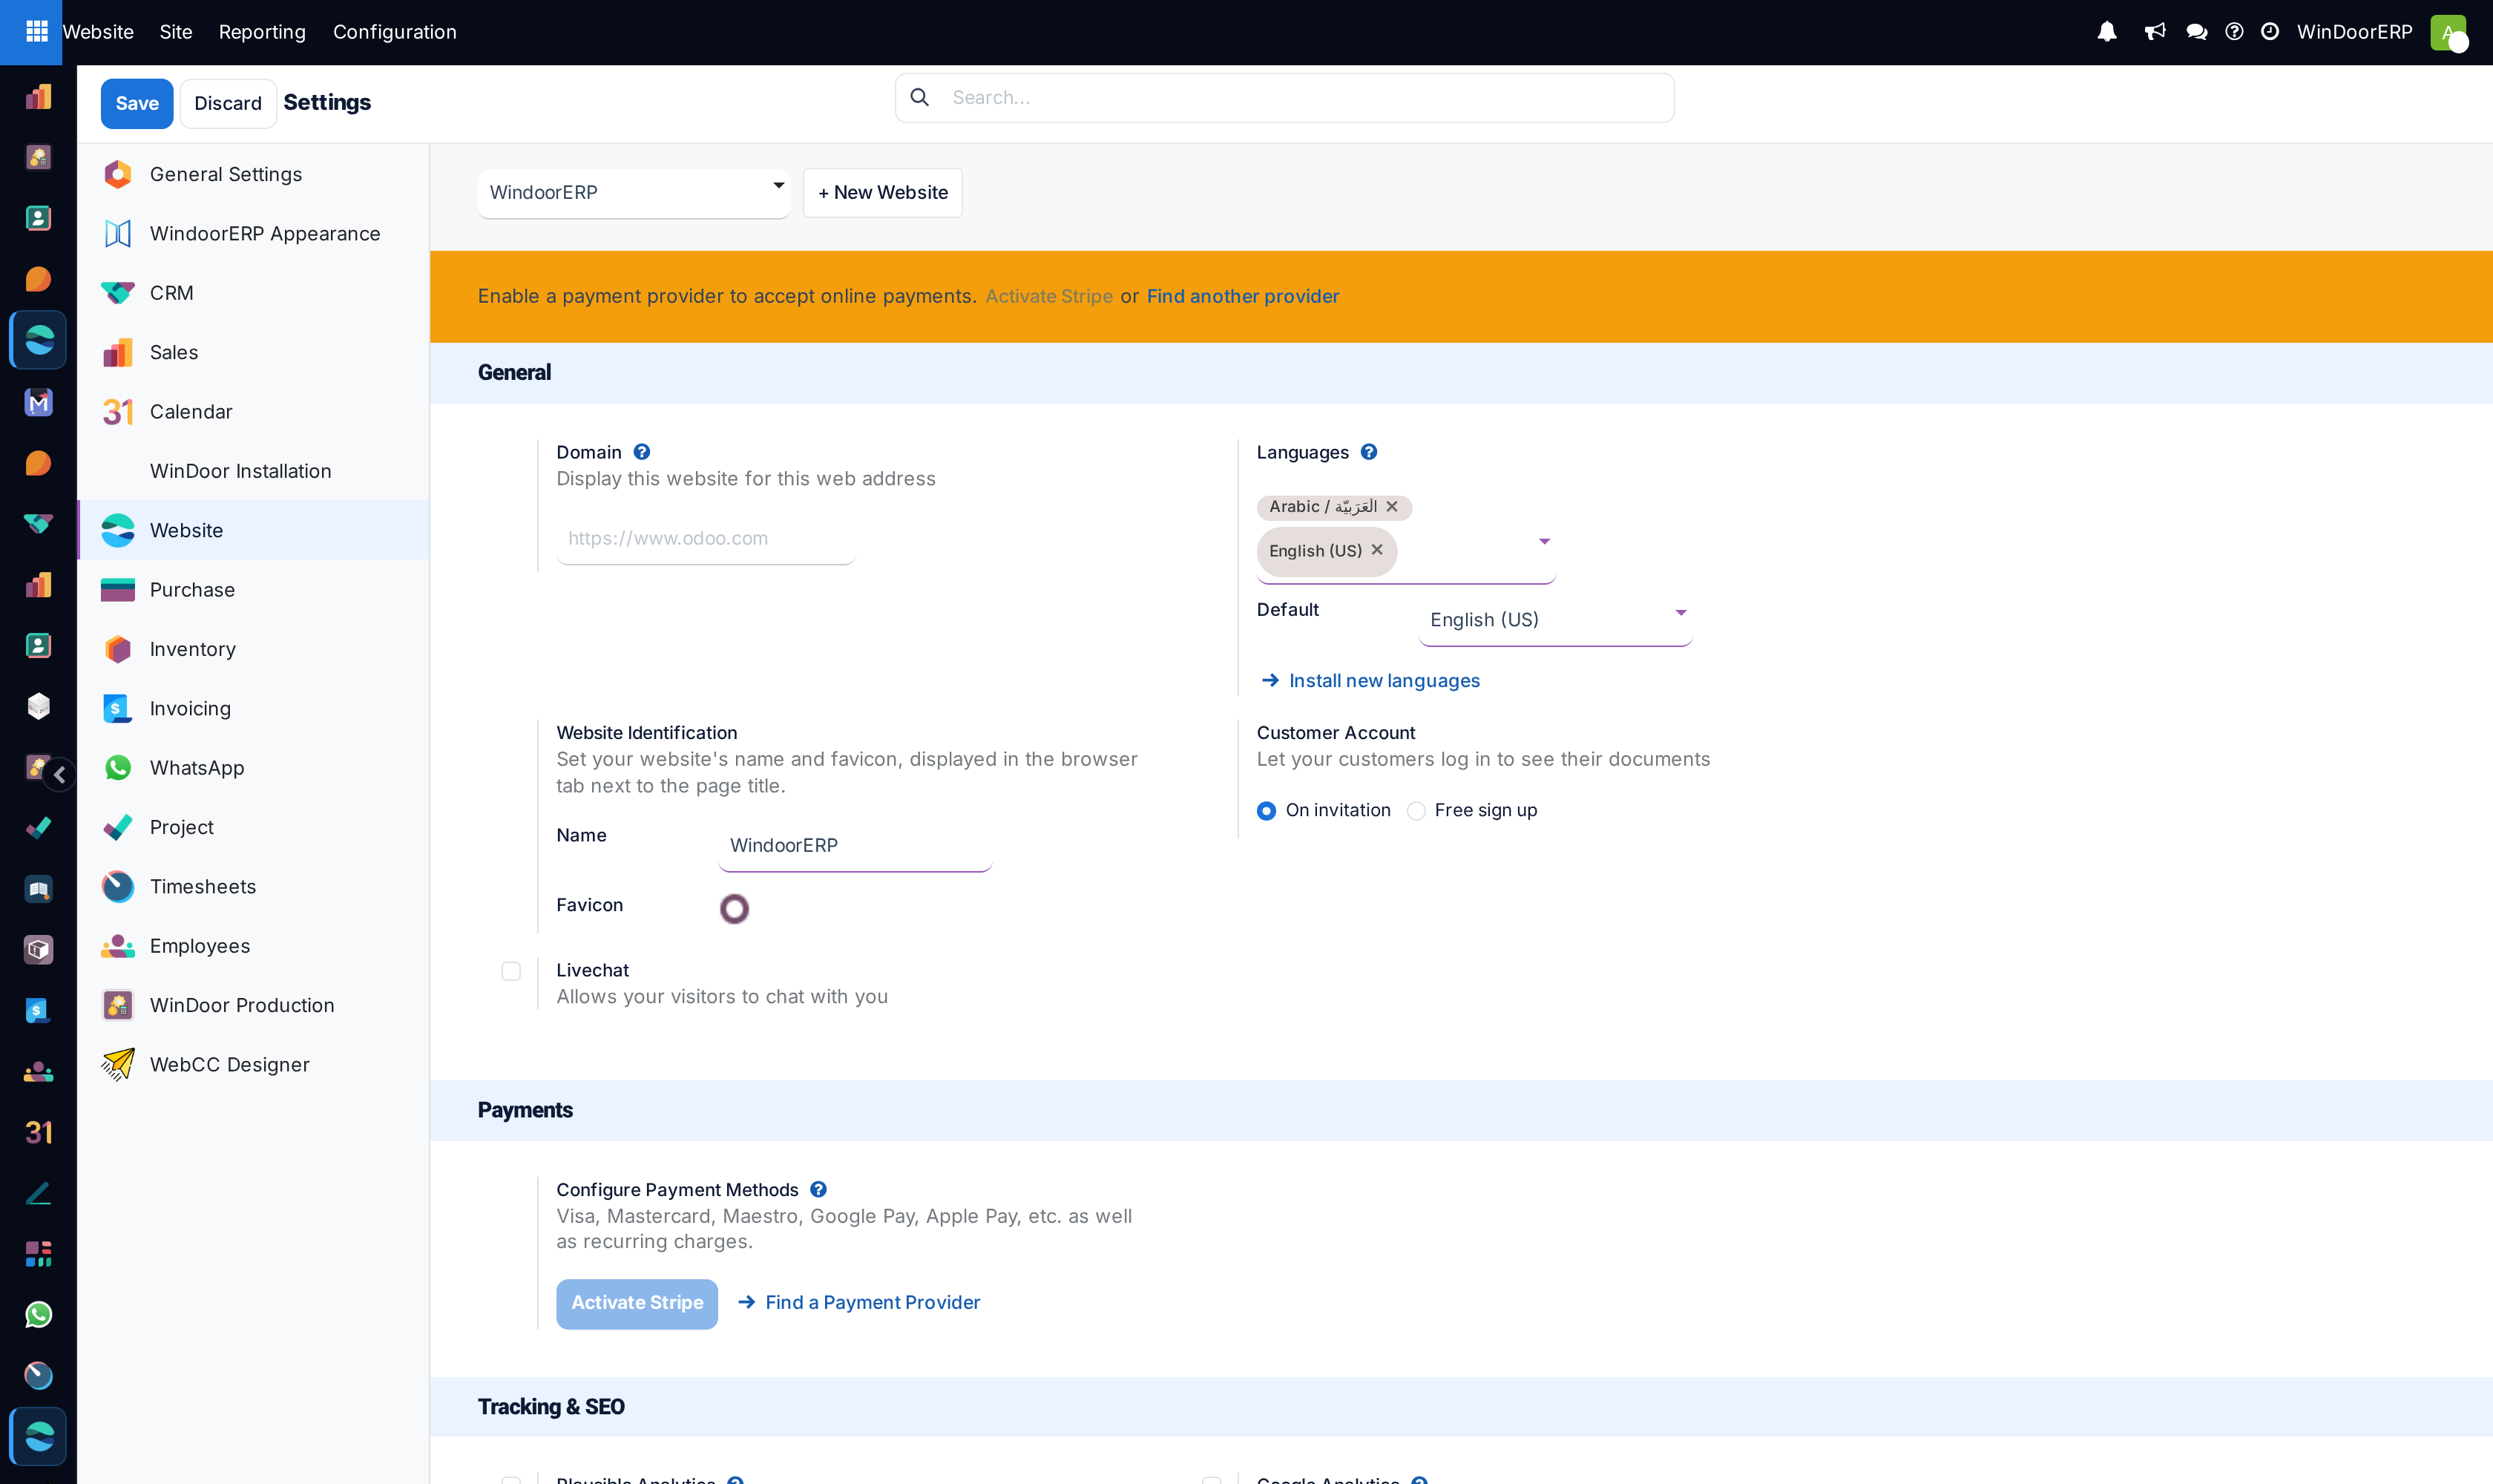
Task: Remove the English (US) language tag
Action: pyautogui.click(x=1377, y=550)
